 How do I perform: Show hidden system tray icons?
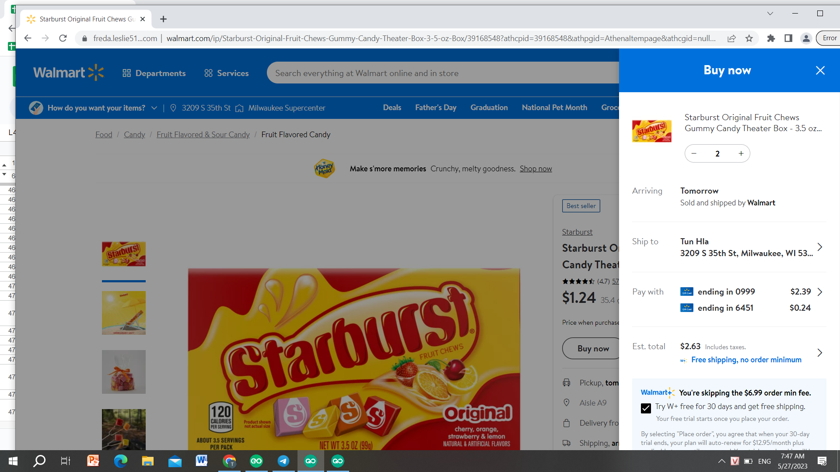[722, 461]
